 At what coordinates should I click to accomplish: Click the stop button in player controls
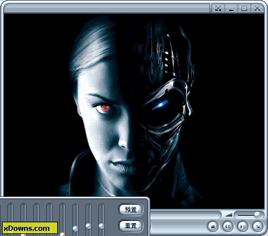click(213, 226)
